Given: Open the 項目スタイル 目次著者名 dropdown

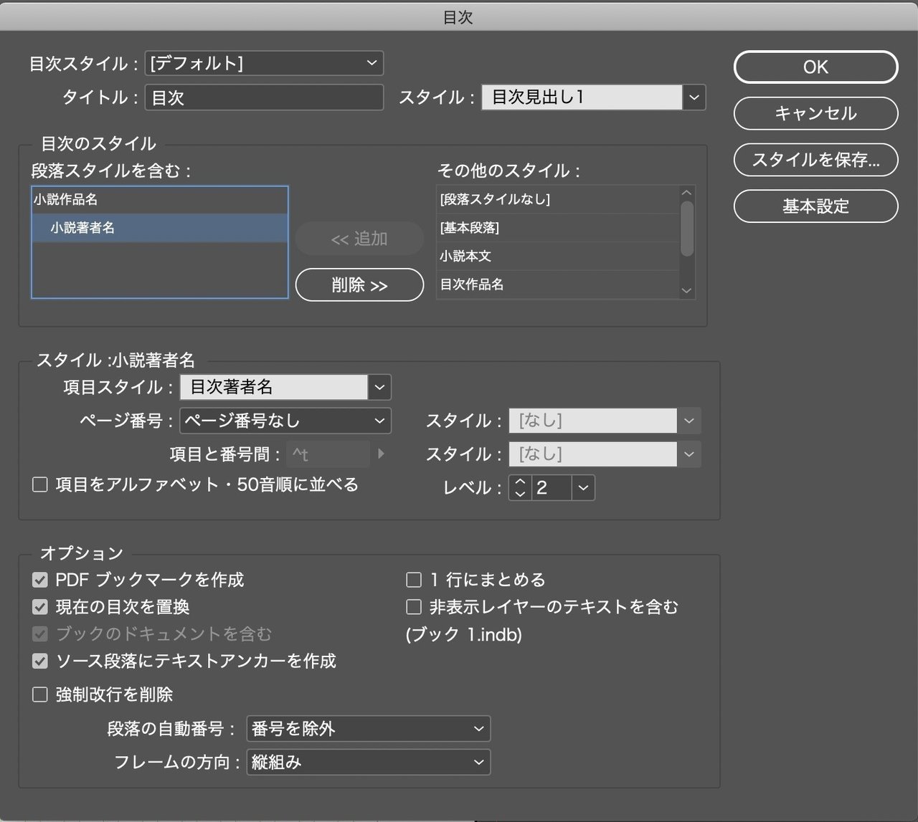Looking at the screenshot, I should pyautogui.click(x=379, y=388).
